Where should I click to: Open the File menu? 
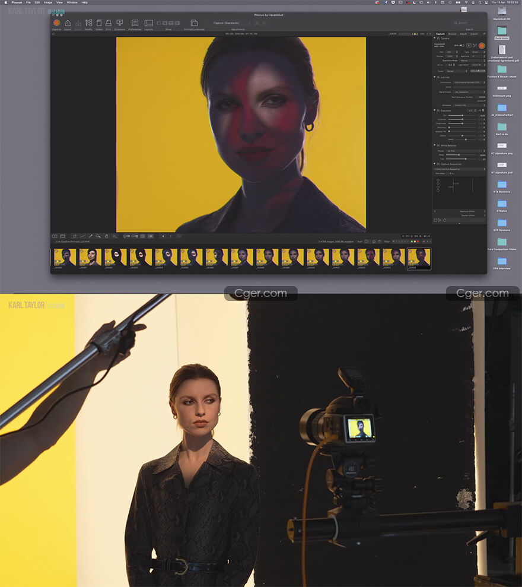[x=28, y=2]
